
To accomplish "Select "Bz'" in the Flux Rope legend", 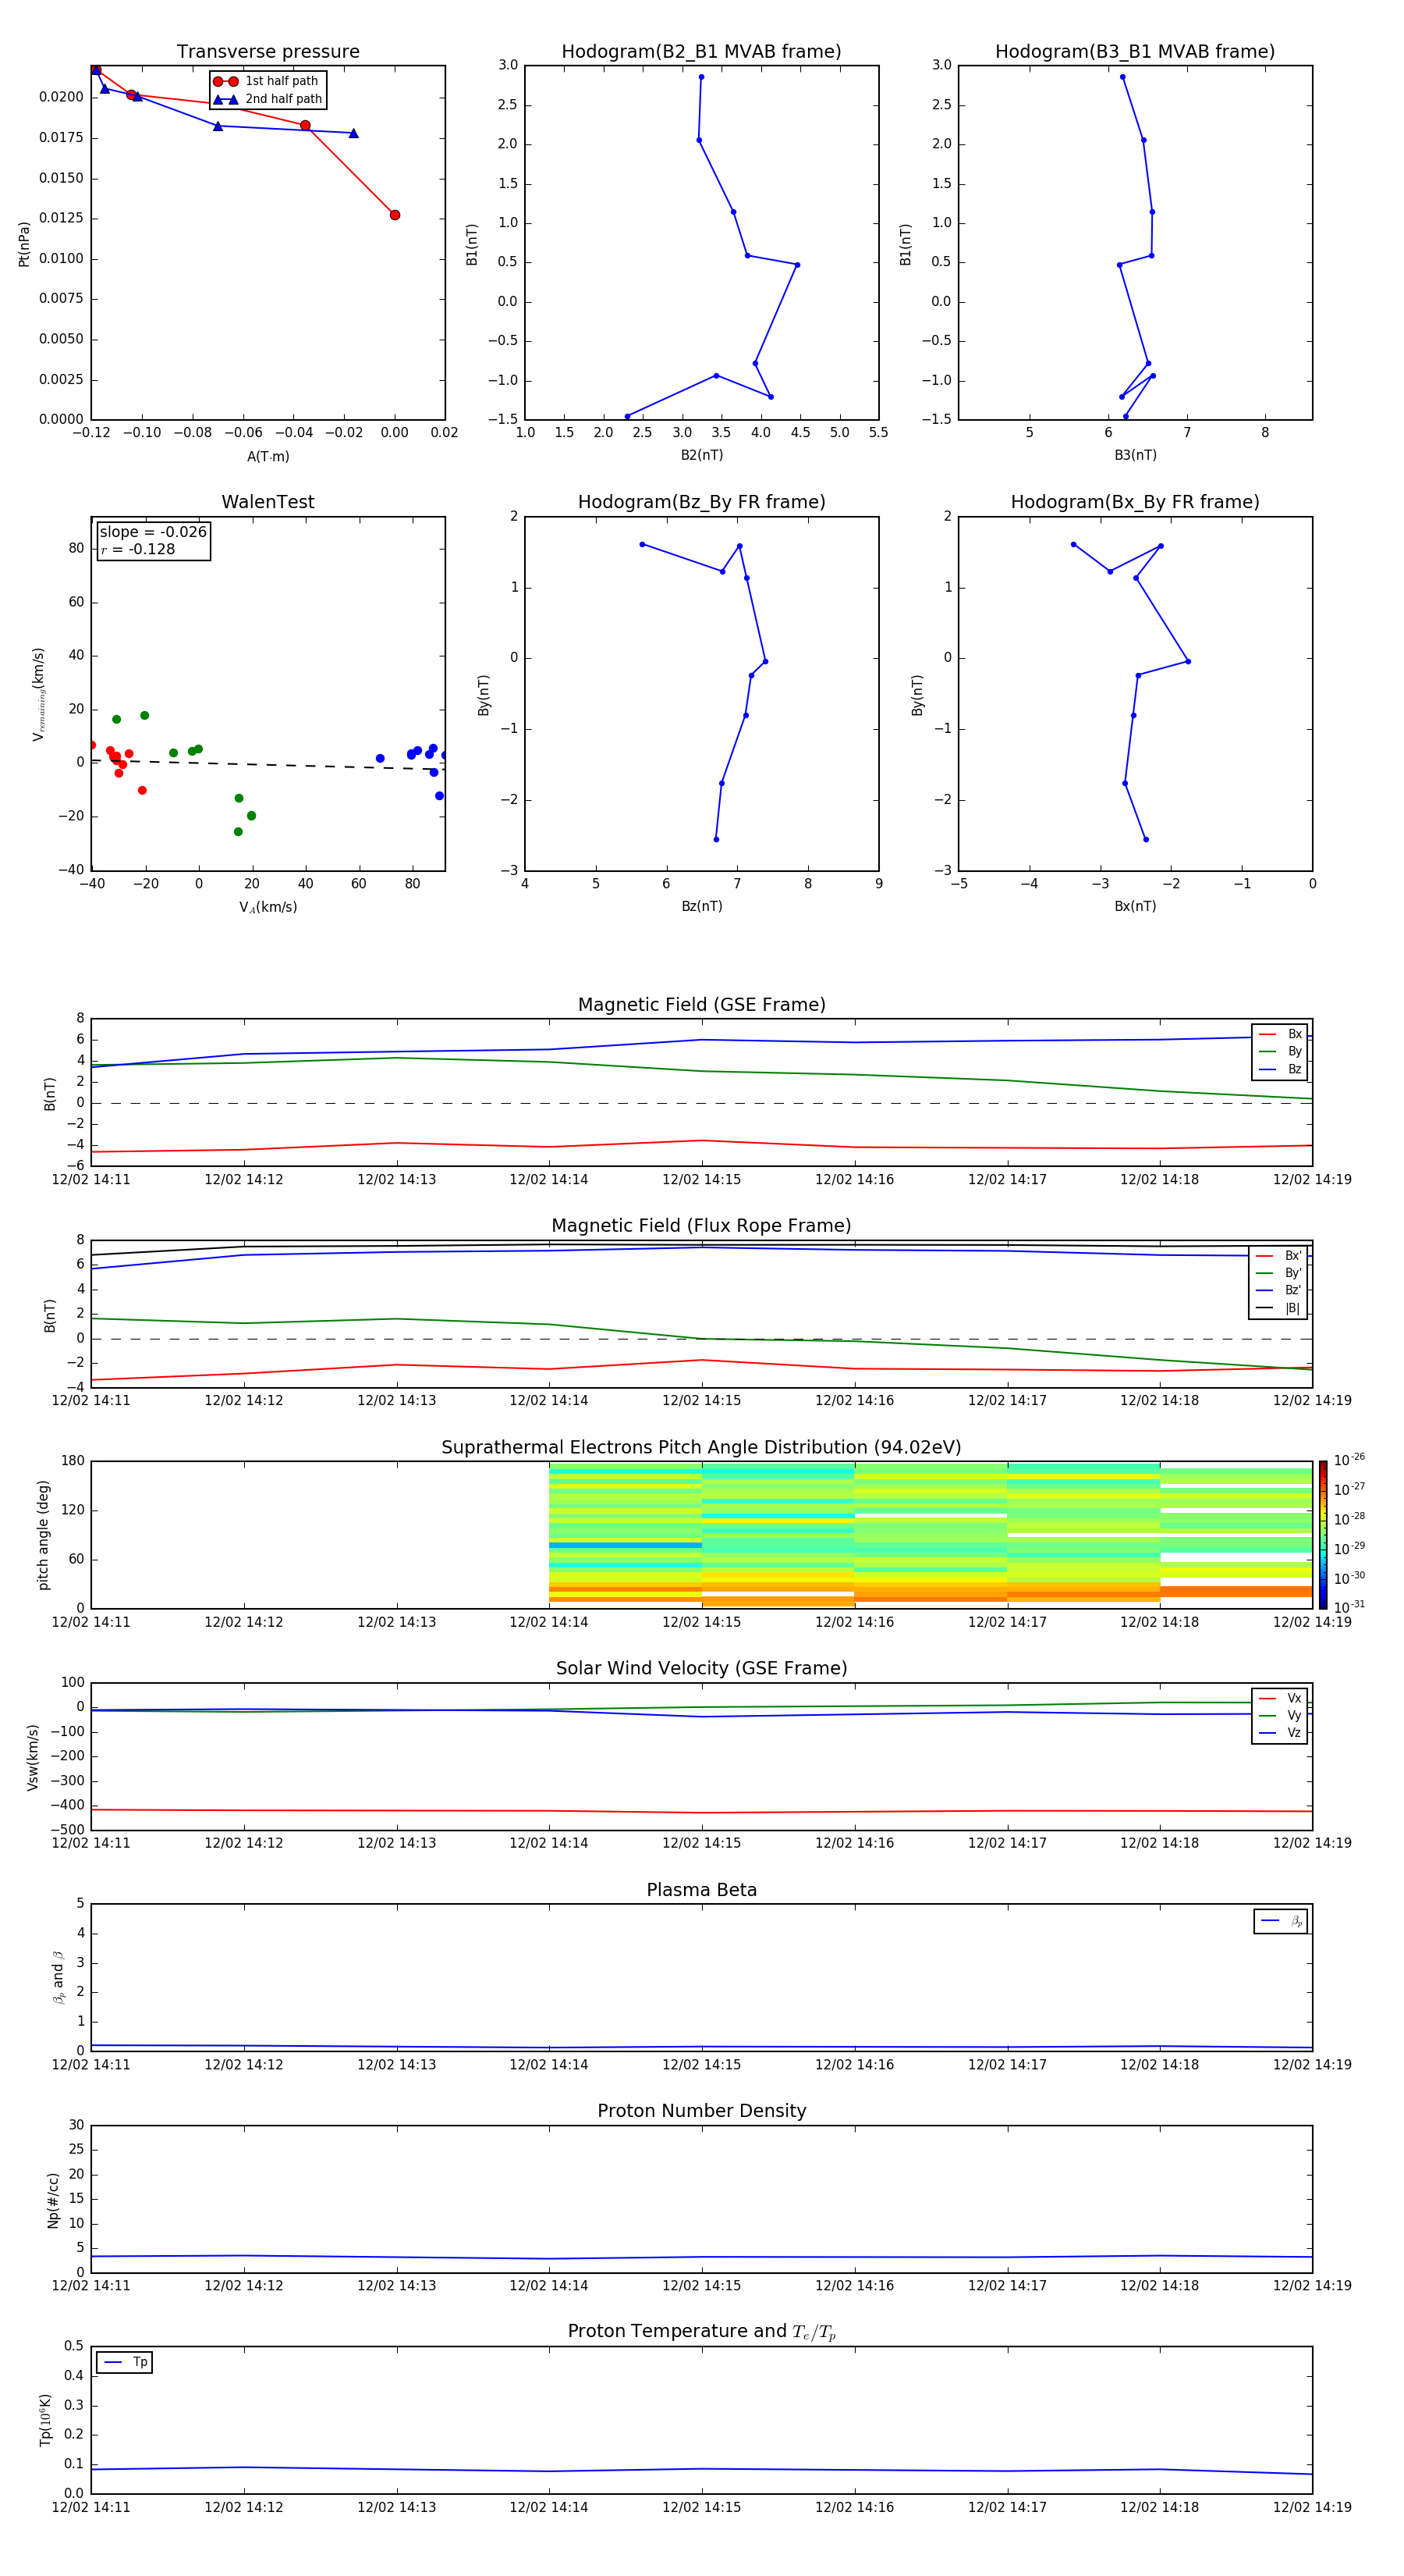I will coord(1278,1291).
